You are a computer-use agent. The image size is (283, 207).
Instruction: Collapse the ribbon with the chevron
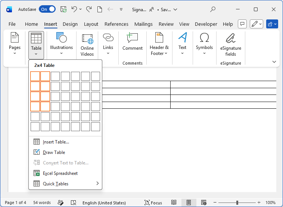274,62
